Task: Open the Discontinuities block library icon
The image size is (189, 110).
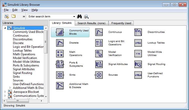Action: [x=138, y=32]
